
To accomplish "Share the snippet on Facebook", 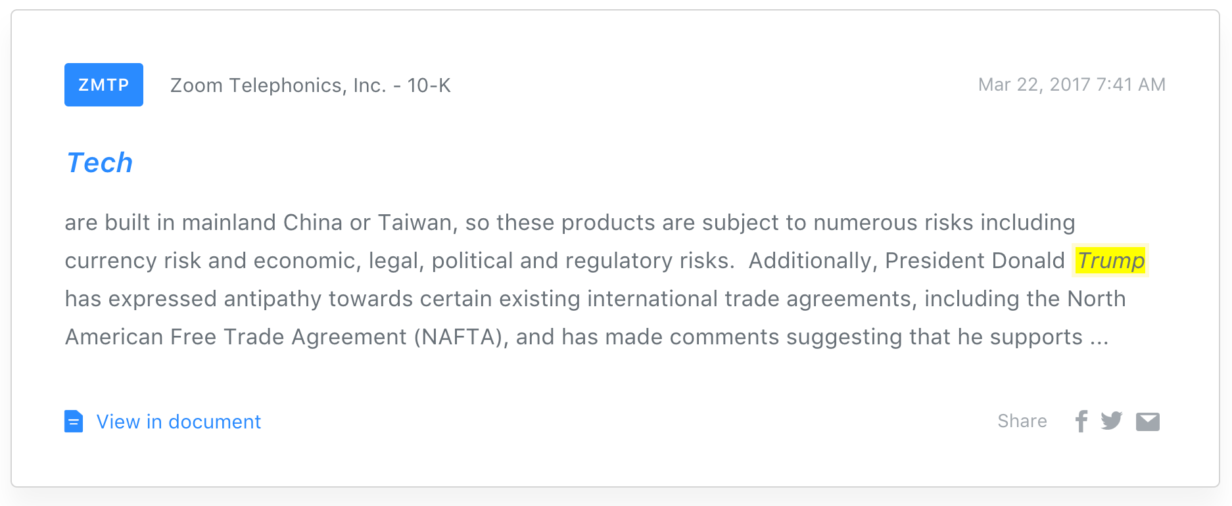I will pos(1081,421).
